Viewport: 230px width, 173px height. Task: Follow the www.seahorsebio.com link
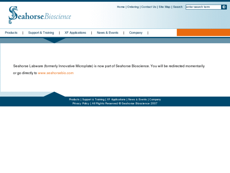point(56,73)
